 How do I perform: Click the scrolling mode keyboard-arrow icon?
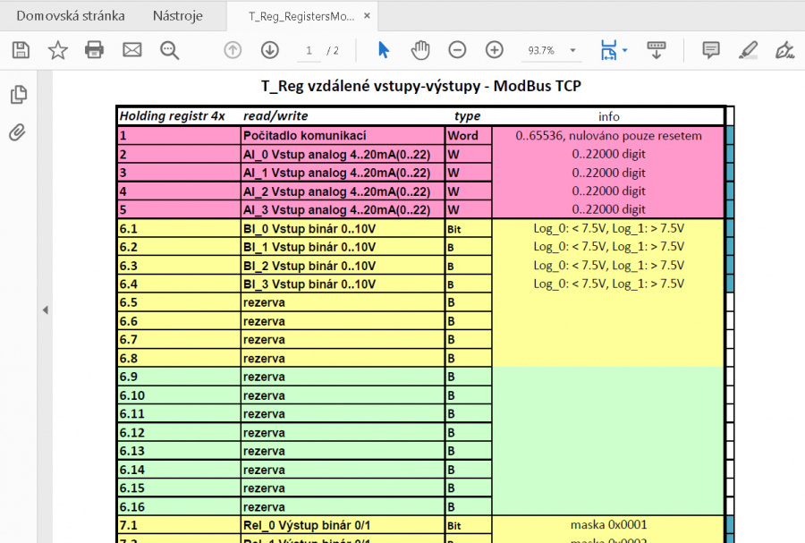pyautogui.click(x=657, y=50)
